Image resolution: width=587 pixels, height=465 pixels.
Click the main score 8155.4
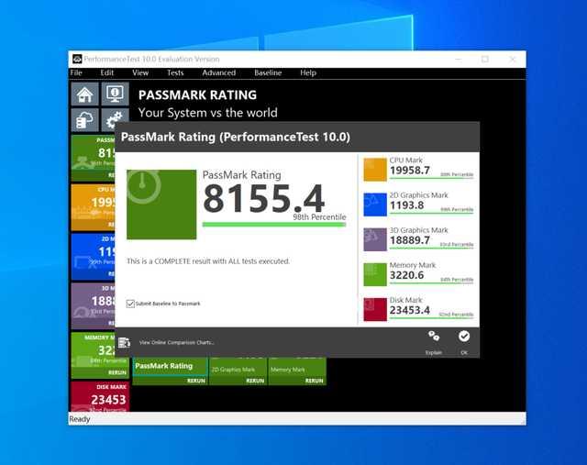tap(264, 199)
